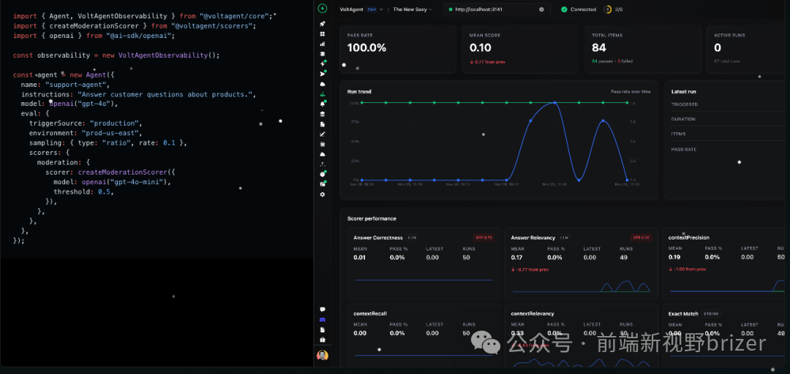Click the VoltAgent lightning logo
Image resolution: width=790 pixels, height=374 pixels.
323,9
